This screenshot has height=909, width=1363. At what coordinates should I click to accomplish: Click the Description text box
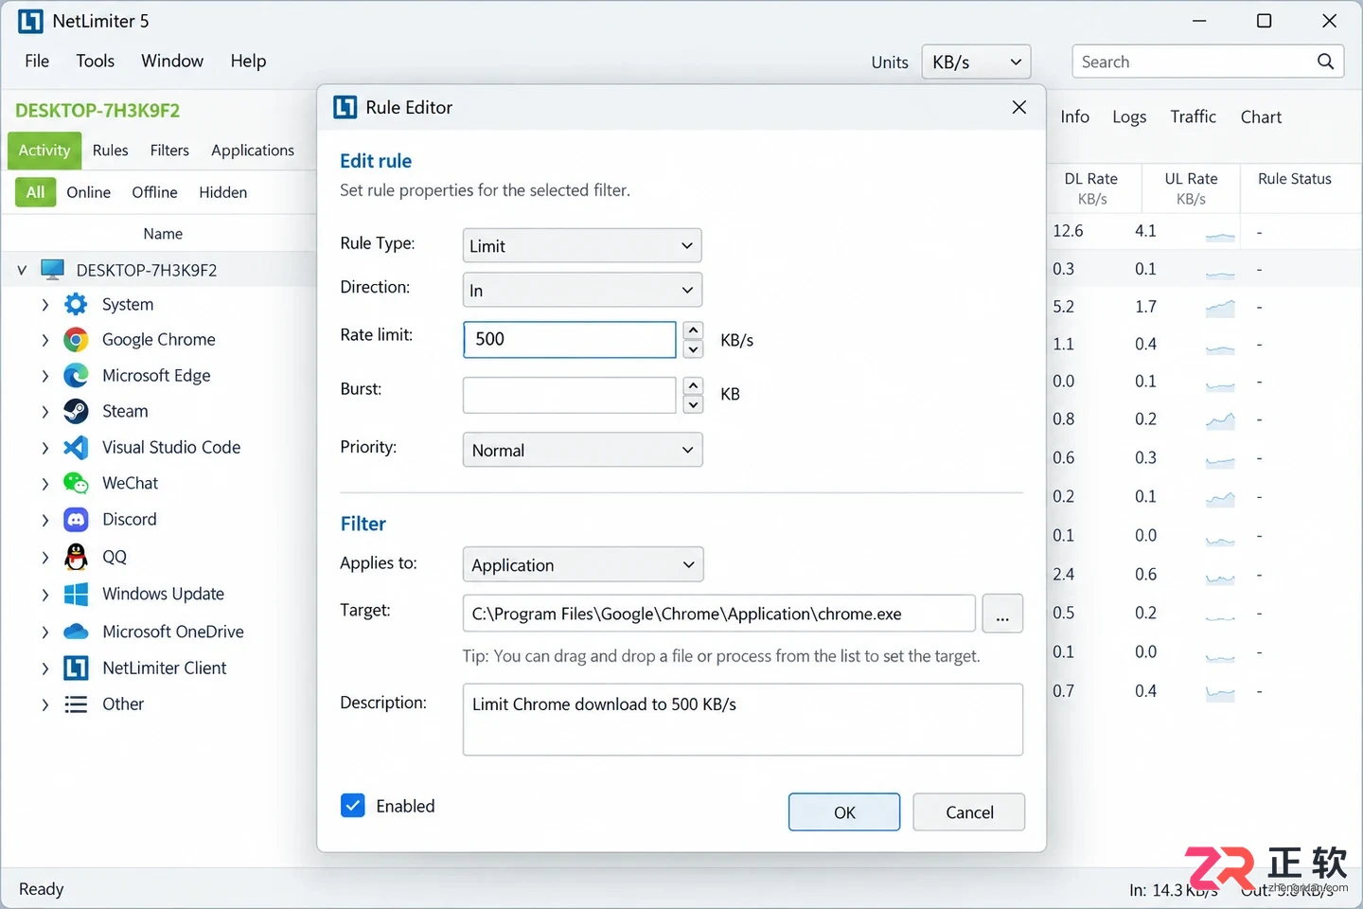(743, 720)
